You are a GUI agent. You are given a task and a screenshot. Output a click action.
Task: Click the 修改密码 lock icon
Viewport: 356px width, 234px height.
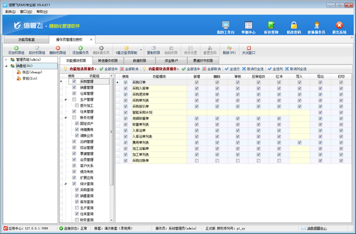point(294,25)
